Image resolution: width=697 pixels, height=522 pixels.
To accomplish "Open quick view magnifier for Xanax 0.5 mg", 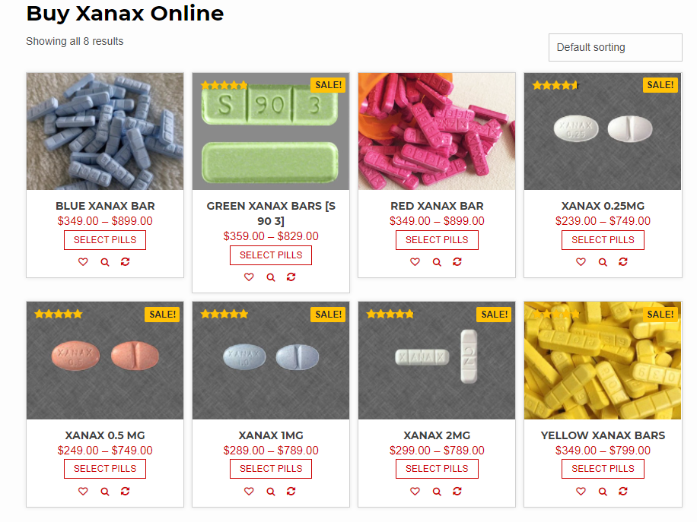I will [x=105, y=492].
